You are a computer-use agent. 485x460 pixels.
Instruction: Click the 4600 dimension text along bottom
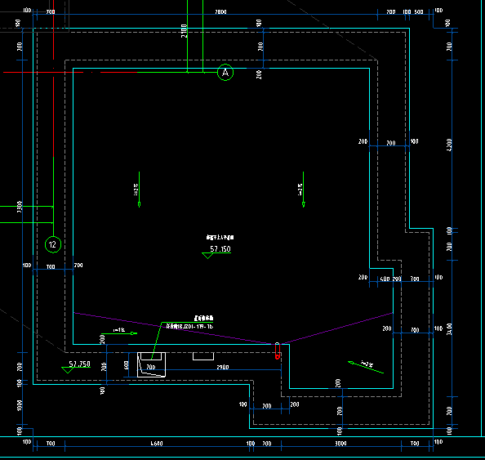point(157,444)
